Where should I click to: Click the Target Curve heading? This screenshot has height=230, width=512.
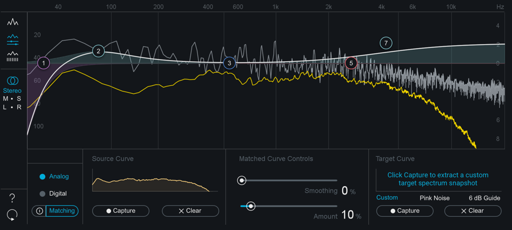pos(395,159)
